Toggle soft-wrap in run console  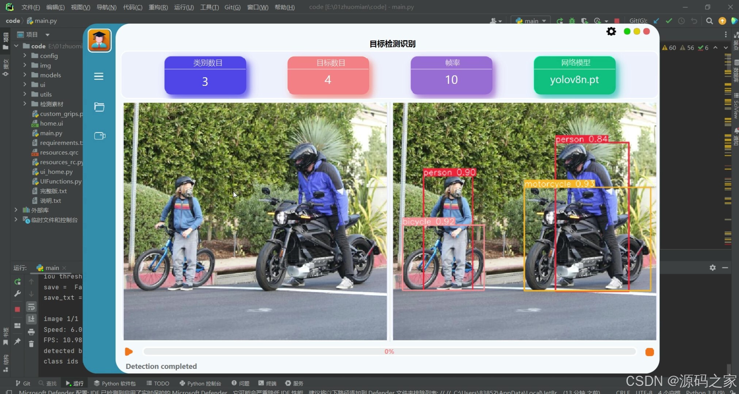pos(31,307)
